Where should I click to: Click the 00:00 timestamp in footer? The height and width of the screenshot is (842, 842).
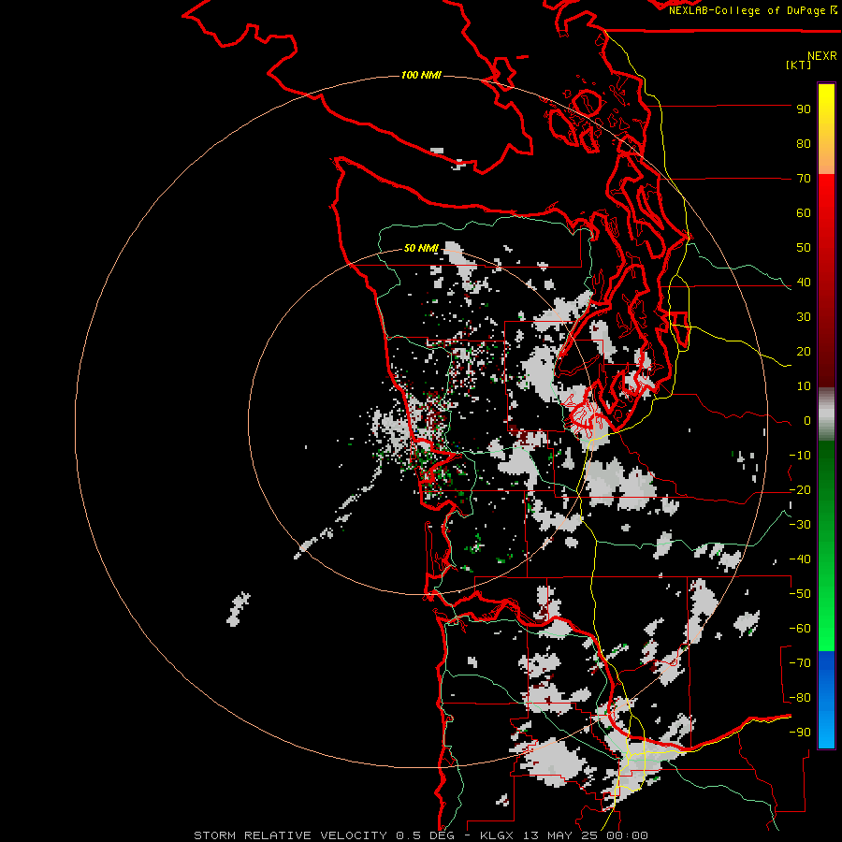click(x=627, y=835)
